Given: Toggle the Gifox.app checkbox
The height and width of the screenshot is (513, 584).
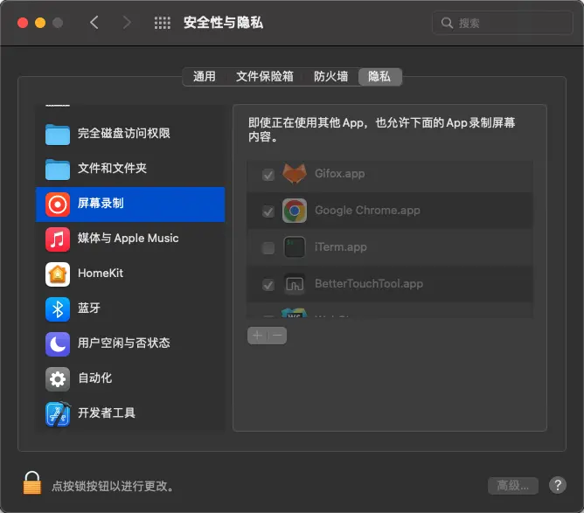Looking at the screenshot, I should [268, 175].
